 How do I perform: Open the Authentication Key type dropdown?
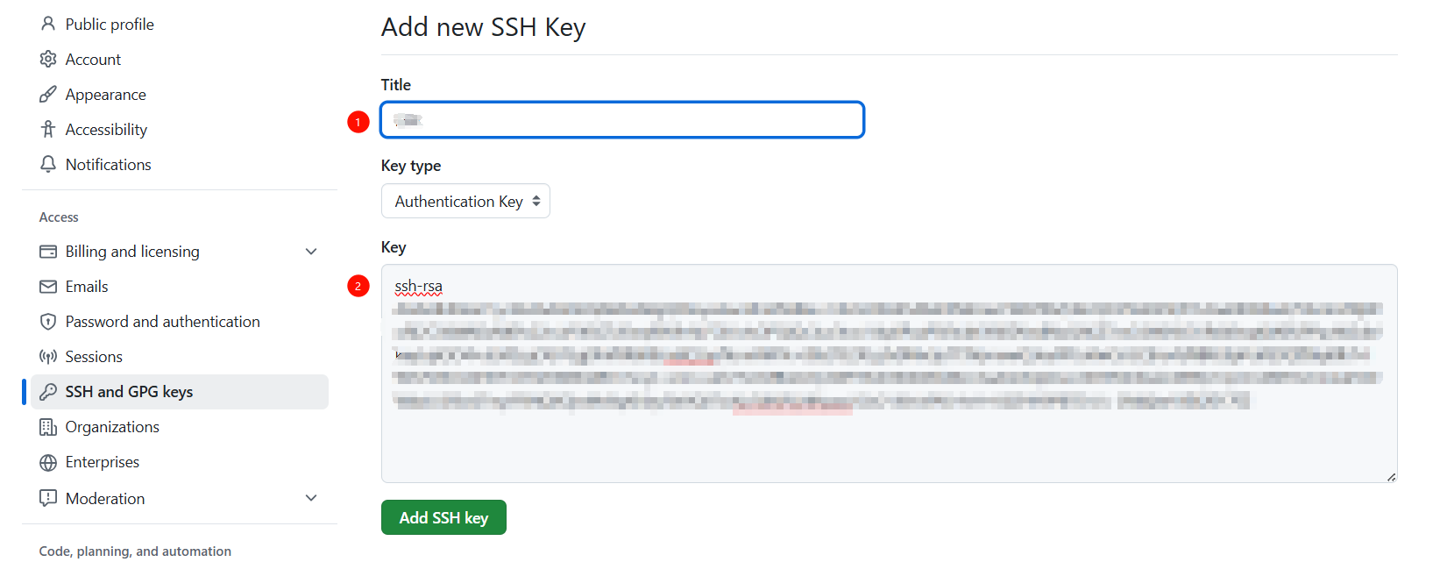(x=465, y=201)
